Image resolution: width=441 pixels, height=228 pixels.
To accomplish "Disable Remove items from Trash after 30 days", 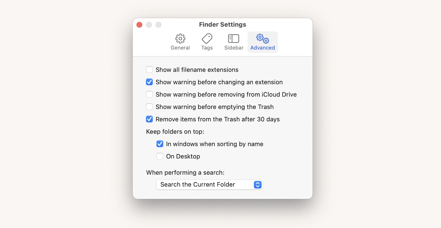I will pos(149,119).
